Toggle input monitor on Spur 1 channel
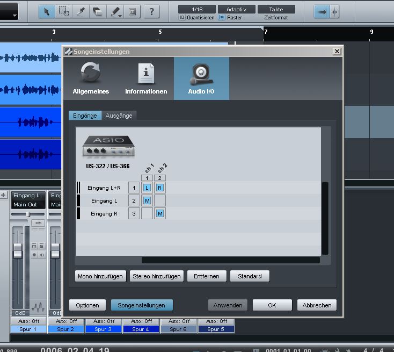 (x=42, y=255)
